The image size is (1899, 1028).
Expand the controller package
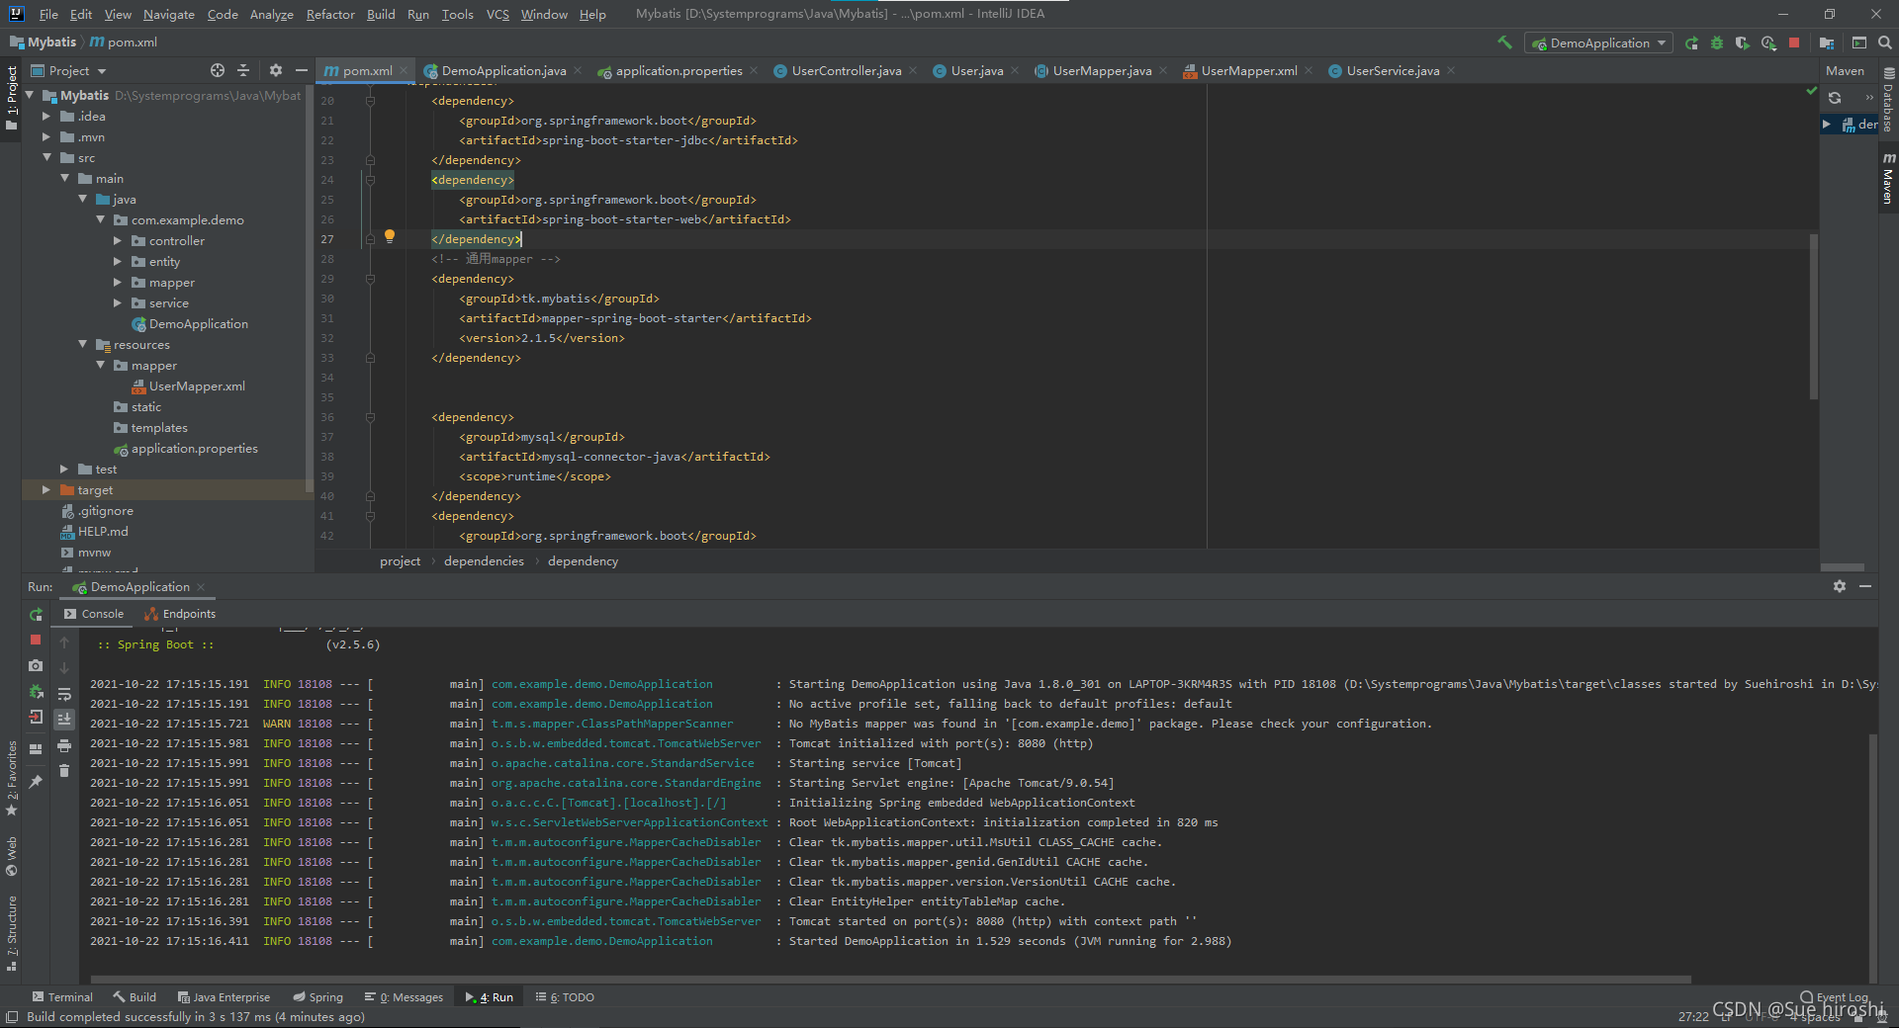[x=117, y=241]
